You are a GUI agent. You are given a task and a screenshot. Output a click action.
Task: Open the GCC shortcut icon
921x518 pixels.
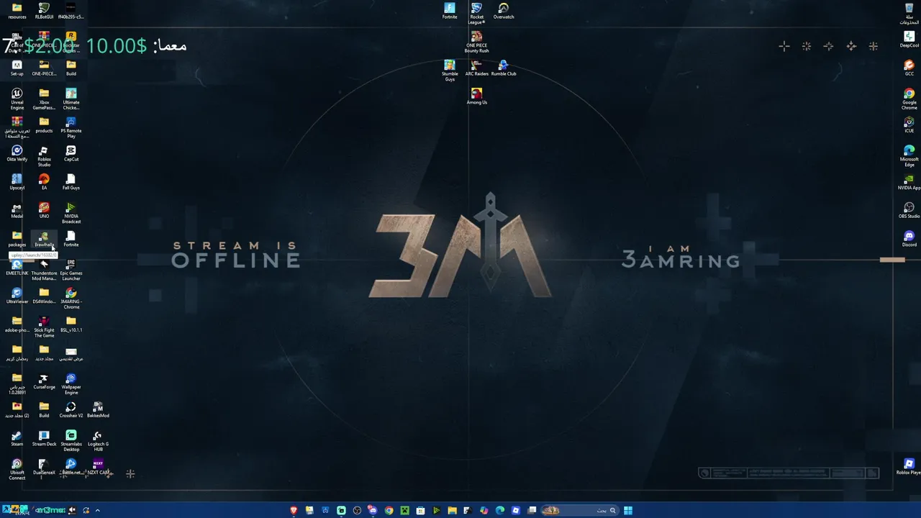[x=909, y=68]
